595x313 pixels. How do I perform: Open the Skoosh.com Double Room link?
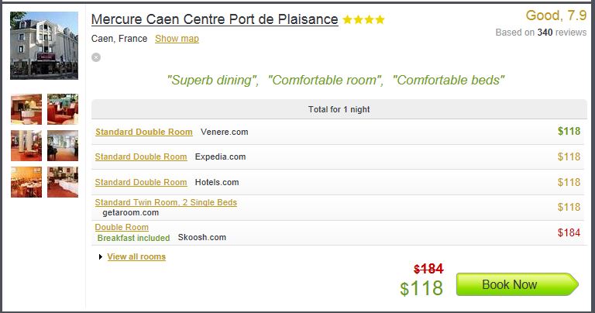pos(122,227)
